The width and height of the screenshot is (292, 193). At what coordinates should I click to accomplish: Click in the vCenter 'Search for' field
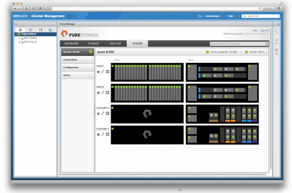point(261,16)
